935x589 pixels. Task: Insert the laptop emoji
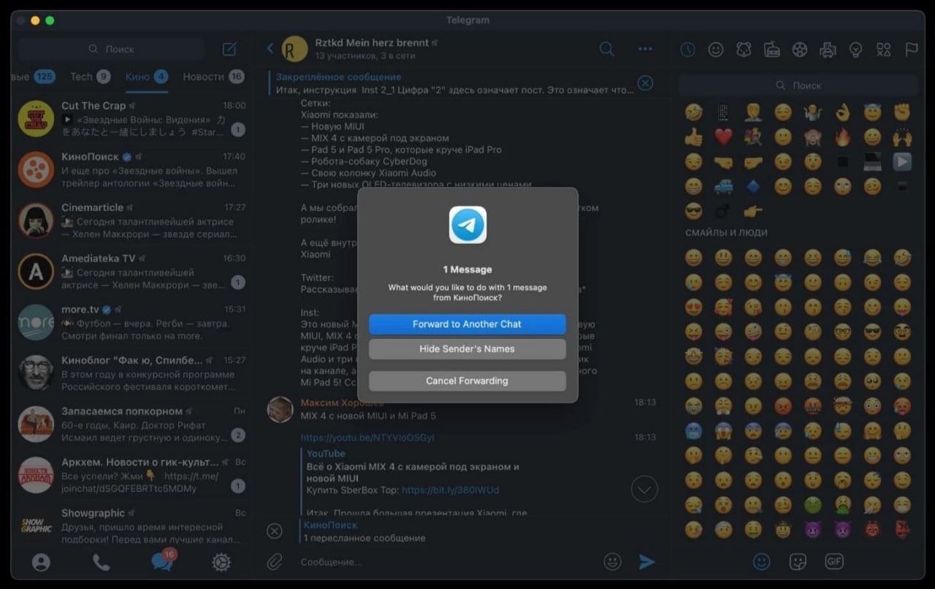(x=872, y=161)
